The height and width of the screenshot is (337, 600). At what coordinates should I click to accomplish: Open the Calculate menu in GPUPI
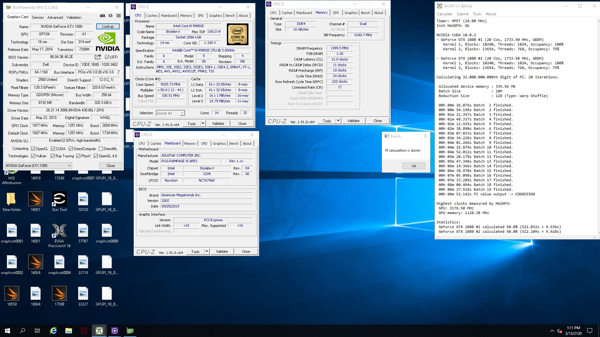click(x=444, y=14)
